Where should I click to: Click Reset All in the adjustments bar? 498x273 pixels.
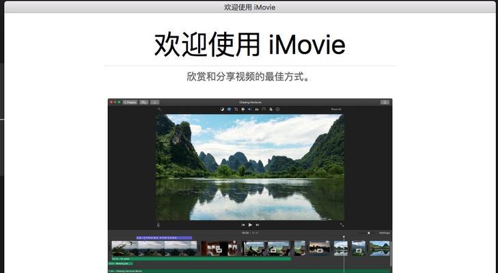pyautogui.click(x=336, y=109)
